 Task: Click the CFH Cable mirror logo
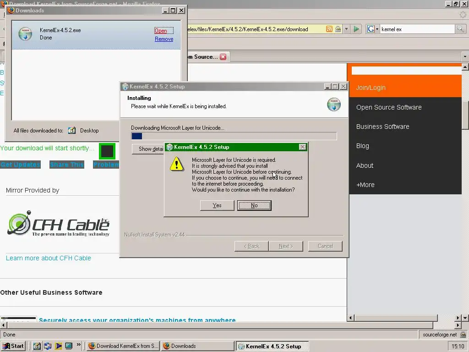point(59,223)
